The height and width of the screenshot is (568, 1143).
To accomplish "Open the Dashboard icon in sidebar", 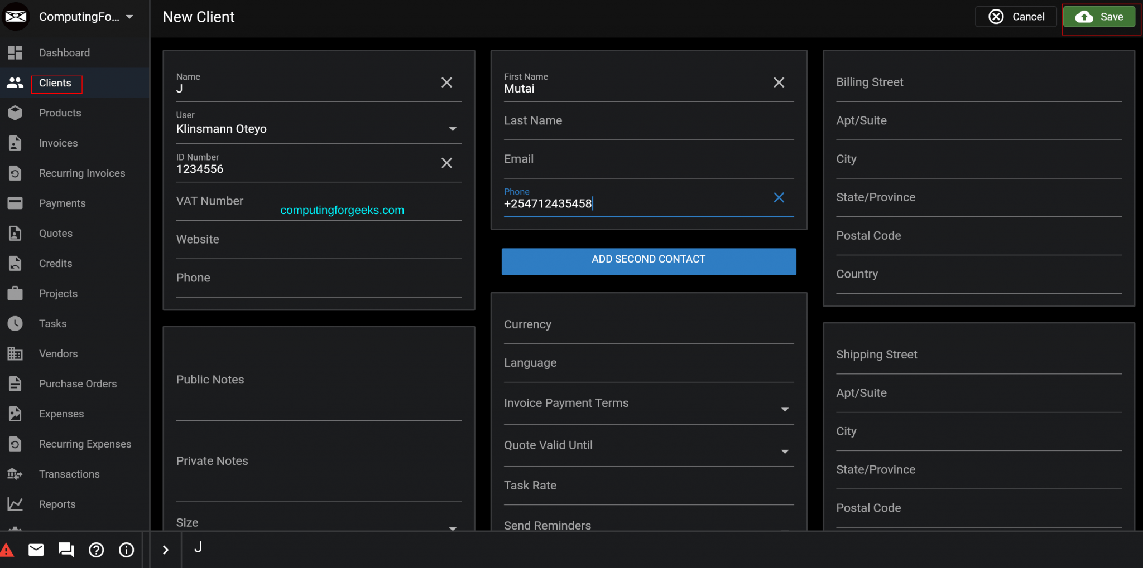I will [15, 52].
